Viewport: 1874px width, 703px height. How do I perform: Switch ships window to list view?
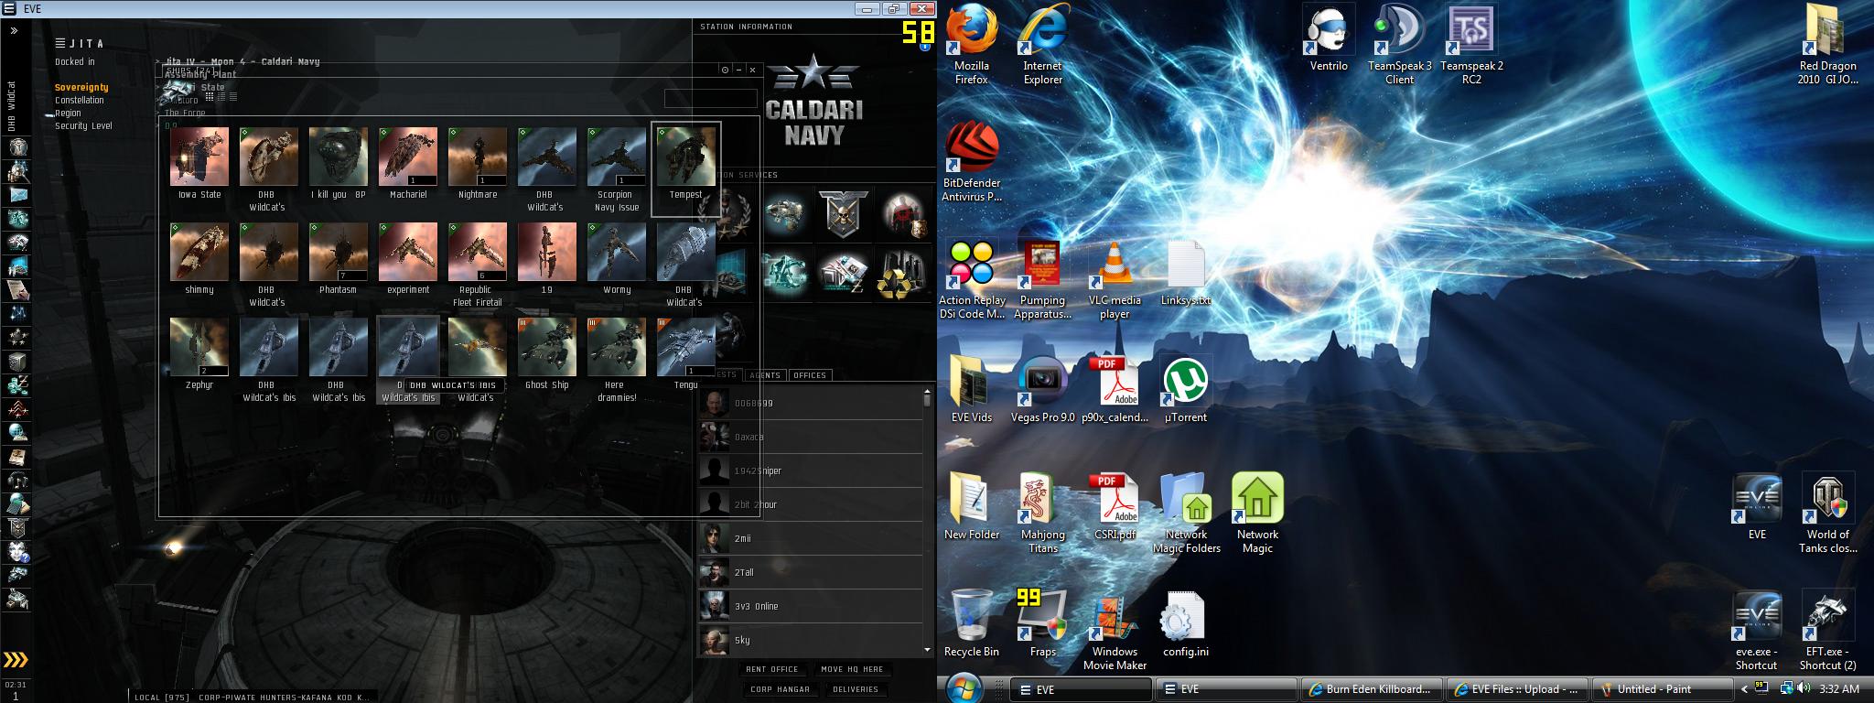[233, 95]
